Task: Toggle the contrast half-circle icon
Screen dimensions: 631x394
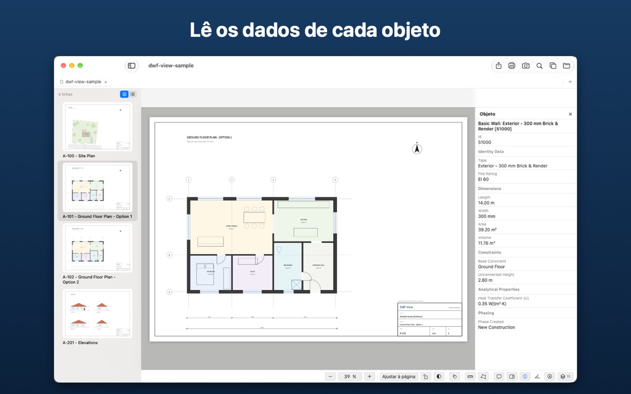Action: coord(439,376)
